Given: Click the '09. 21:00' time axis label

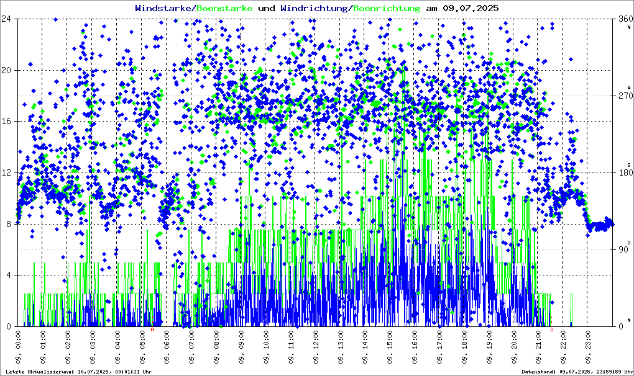Looking at the screenshot, I should [x=538, y=347].
